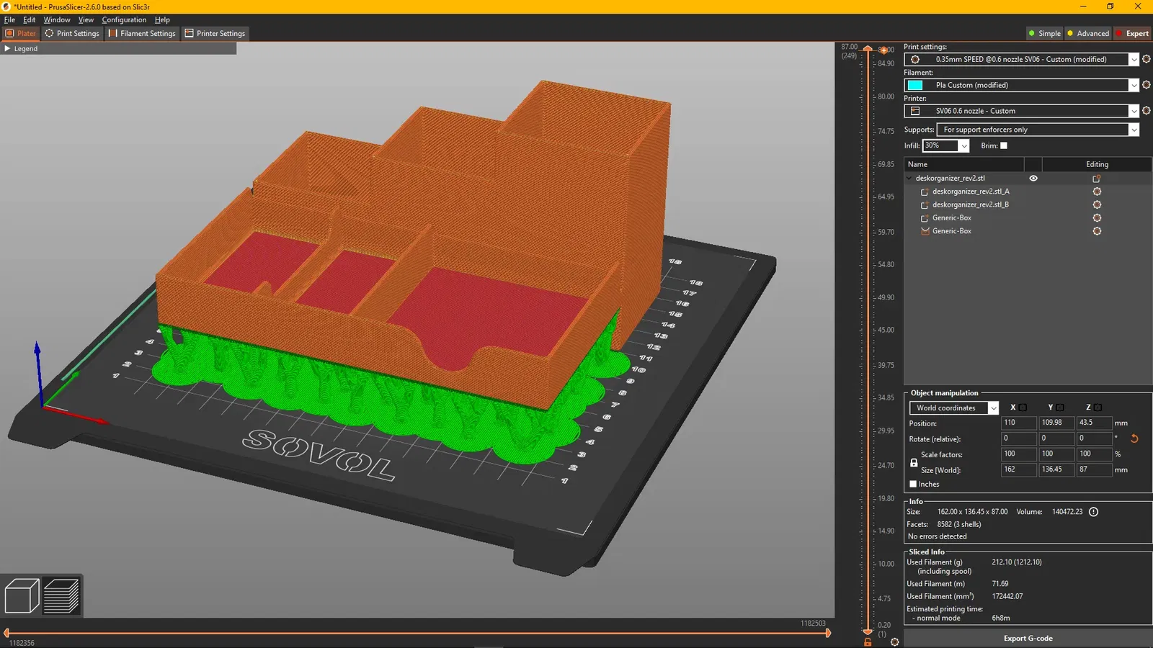This screenshot has width=1153, height=648.
Task: Click the layer slider lock icon
Action: [x=868, y=642]
